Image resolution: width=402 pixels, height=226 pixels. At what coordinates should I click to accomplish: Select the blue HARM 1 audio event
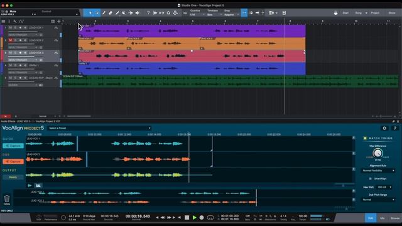click(x=192, y=68)
